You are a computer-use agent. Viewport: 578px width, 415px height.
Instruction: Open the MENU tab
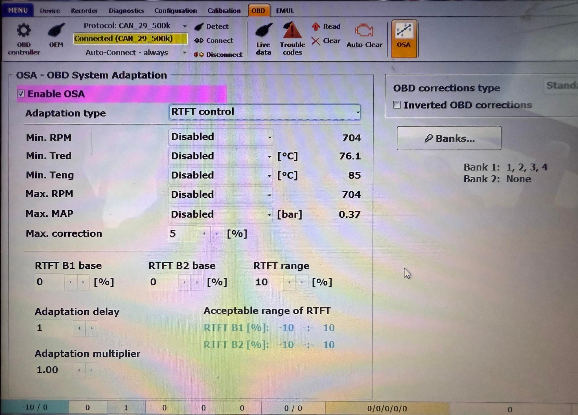point(18,10)
